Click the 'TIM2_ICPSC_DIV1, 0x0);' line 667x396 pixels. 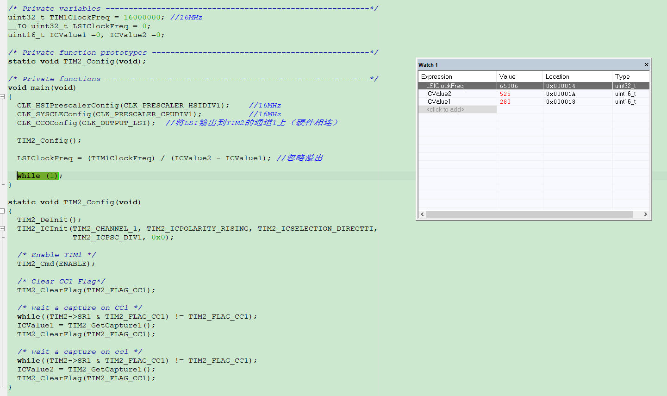tap(123, 237)
